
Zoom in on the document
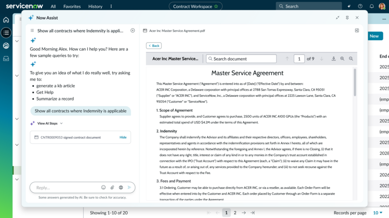tap(342, 59)
